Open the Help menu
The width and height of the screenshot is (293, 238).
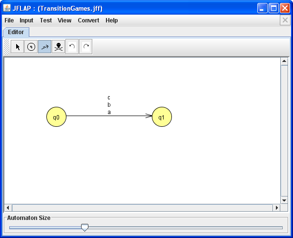click(111, 20)
